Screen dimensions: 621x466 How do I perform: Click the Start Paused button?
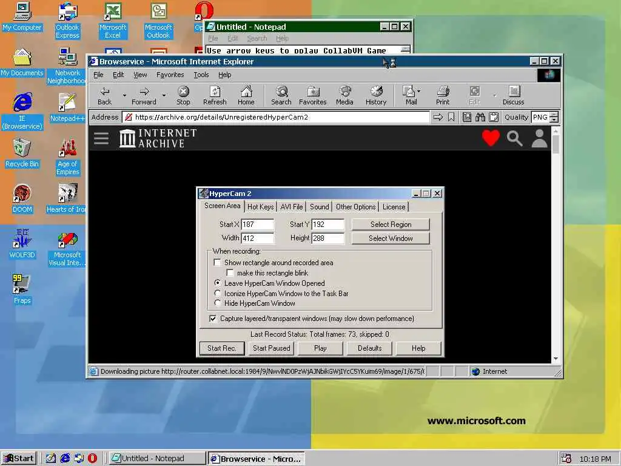point(271,348)
